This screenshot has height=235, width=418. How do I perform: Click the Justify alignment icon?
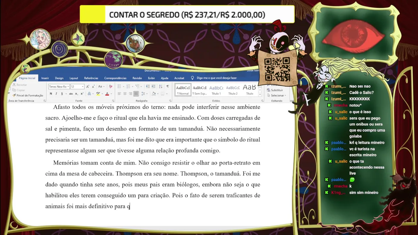(136, 94)
